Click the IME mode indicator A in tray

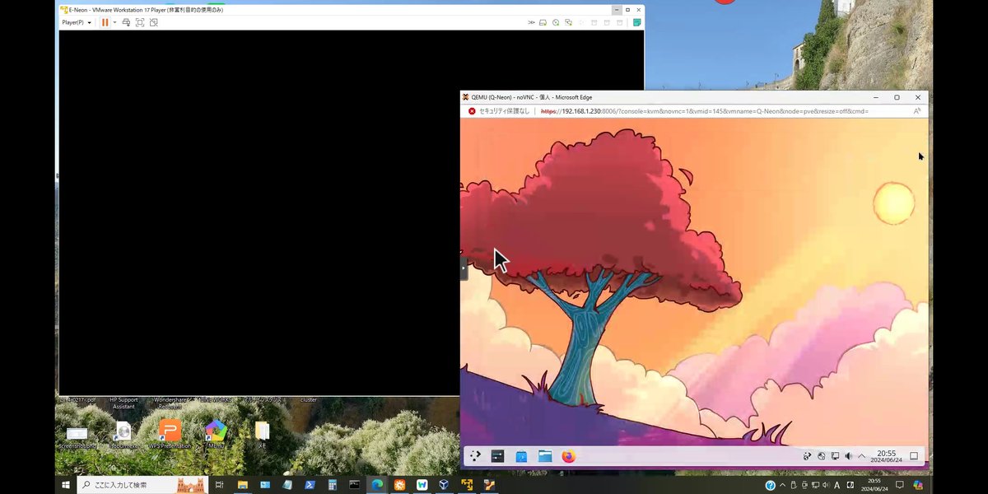tap(837, 485)
